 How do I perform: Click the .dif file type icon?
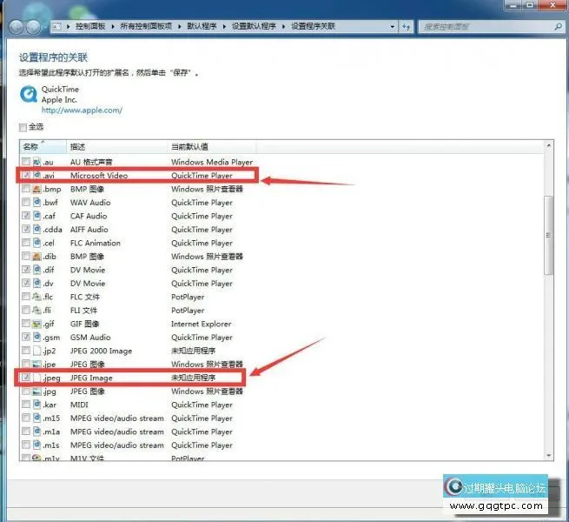click(x=36, y=270)
